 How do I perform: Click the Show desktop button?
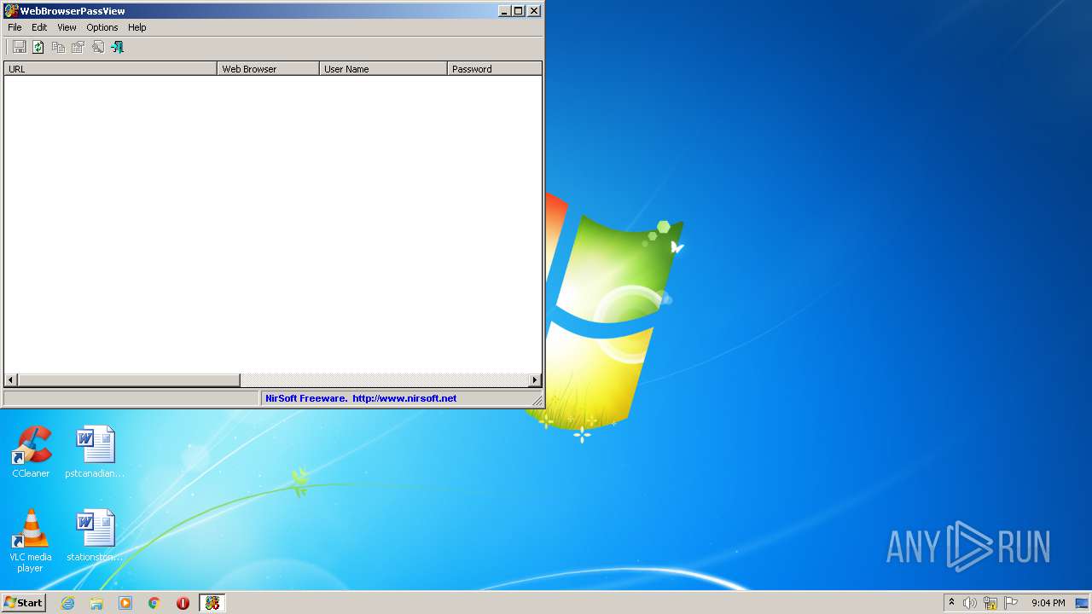(x=1083, y=603)
